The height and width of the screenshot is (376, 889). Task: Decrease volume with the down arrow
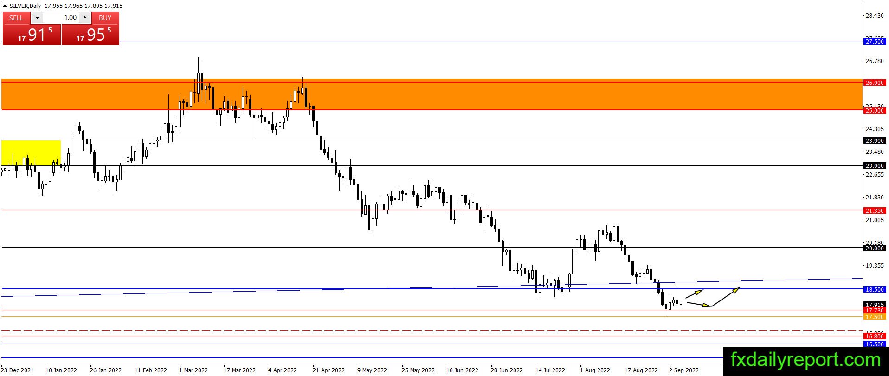pos(37,18)
